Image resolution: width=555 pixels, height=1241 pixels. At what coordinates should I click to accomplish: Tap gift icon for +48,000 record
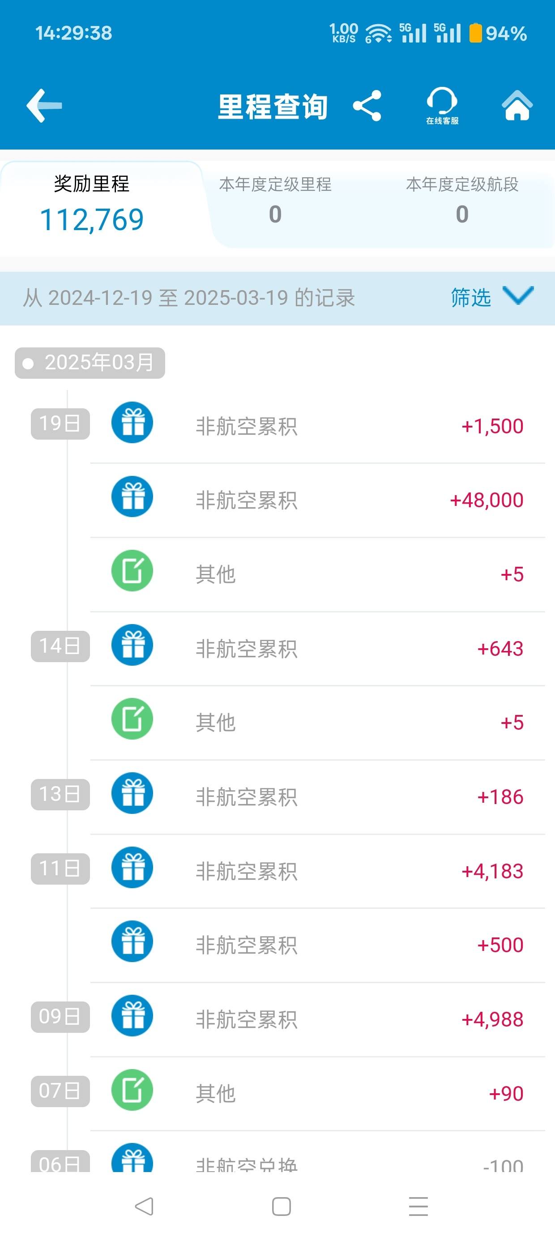coord(132,496)
